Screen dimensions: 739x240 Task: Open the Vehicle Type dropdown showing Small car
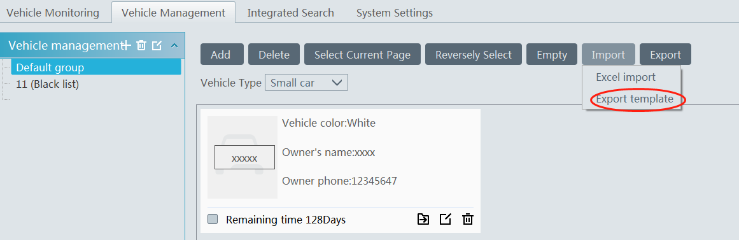[306, 83]
